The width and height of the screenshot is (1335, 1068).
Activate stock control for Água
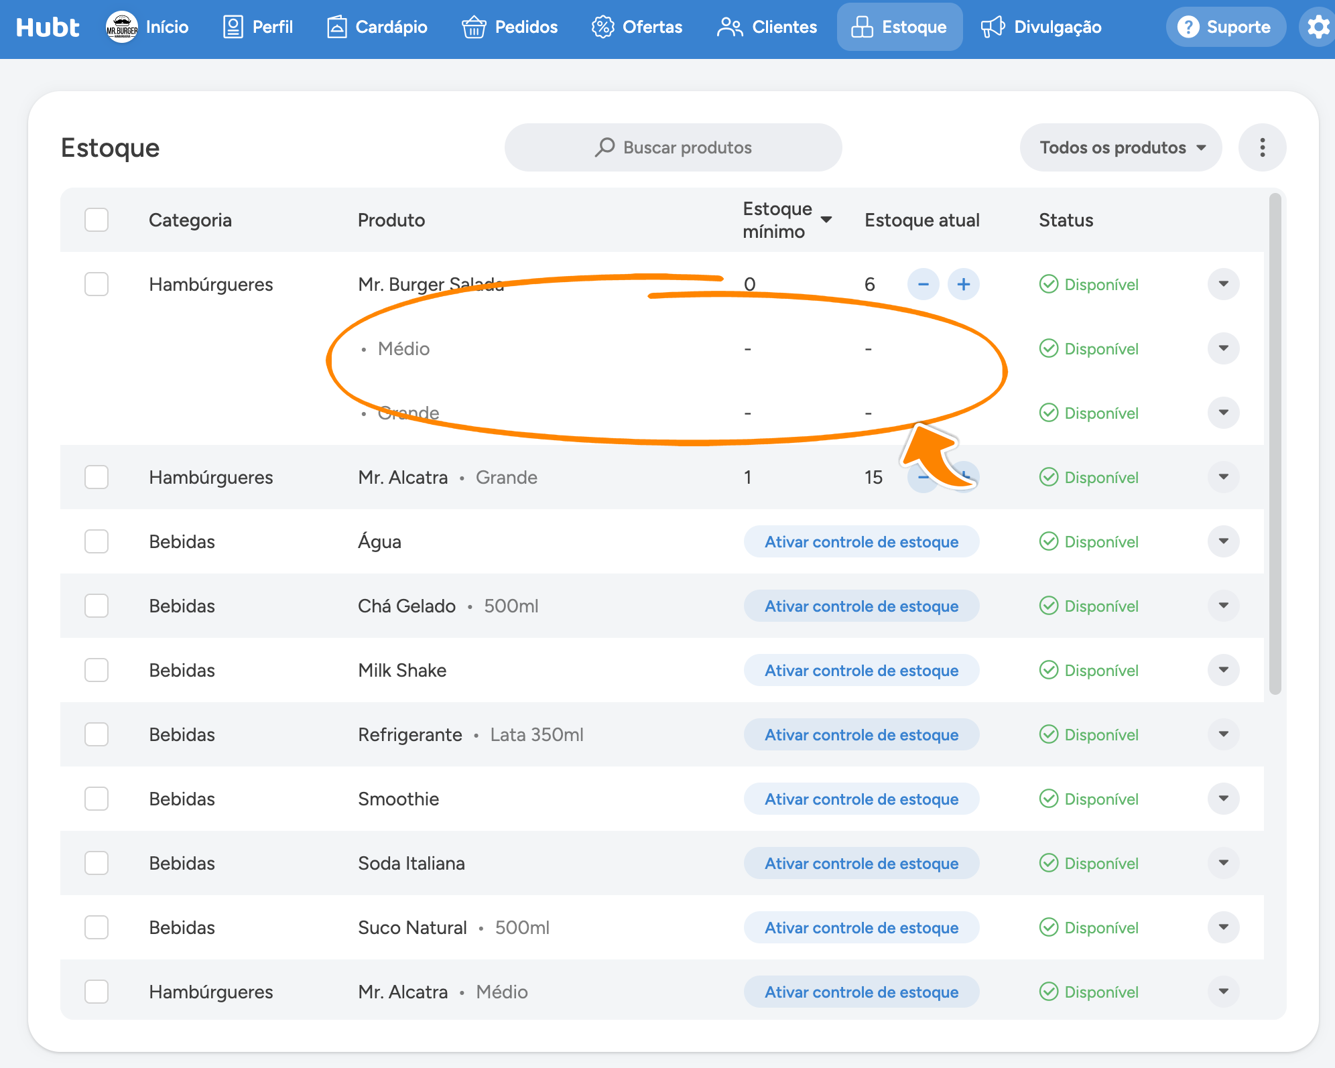click(x=861, y=541)
